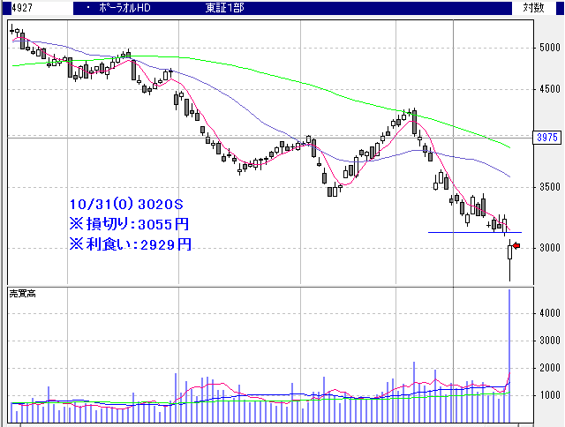Select the ポーラオルHD company name
This screenshot has width=565, height=427.
tap(134, 8)
